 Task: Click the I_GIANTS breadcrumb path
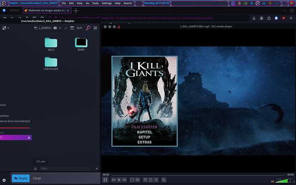[45, 28]
